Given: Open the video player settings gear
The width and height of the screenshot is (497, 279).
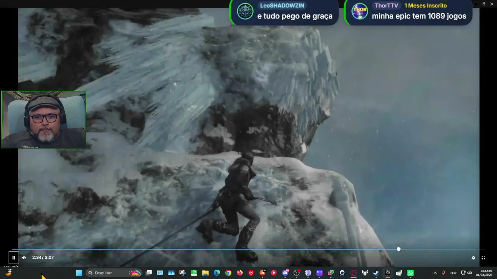Looking at the screenshot, I should pyautogui.click(x=473, y=258).
